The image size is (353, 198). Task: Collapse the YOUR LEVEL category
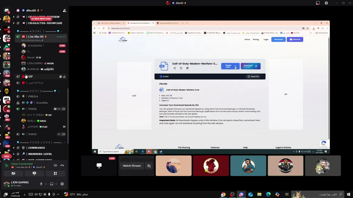pos(41,142)
